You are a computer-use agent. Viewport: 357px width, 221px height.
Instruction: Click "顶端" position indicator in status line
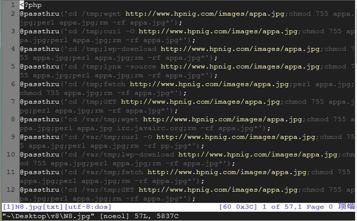click(346, 206)
